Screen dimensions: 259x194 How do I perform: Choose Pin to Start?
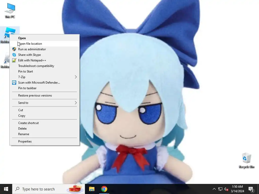pos(45,71)
